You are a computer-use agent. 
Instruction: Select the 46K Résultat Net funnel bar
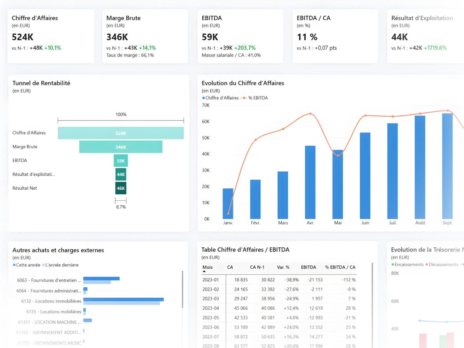pos(121,188)
